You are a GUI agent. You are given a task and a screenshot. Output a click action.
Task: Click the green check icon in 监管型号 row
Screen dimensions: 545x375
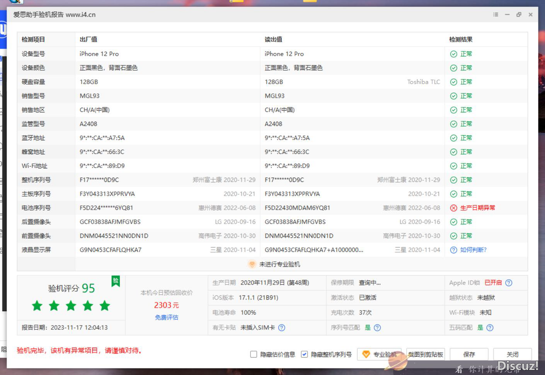coord(453,124)
